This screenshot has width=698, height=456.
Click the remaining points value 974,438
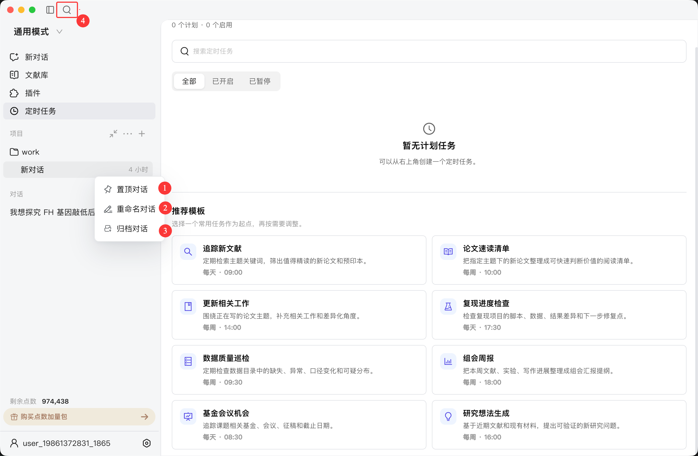point(55,401)
